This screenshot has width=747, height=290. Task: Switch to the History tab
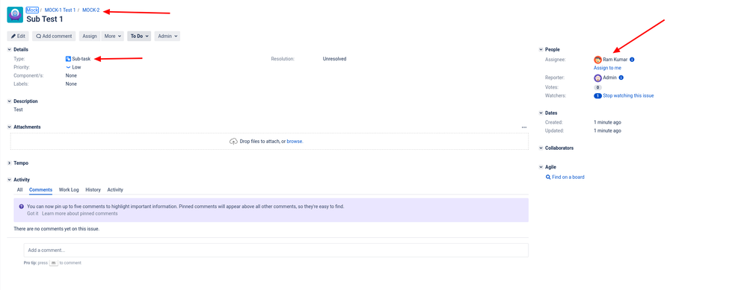coord(93,190)
